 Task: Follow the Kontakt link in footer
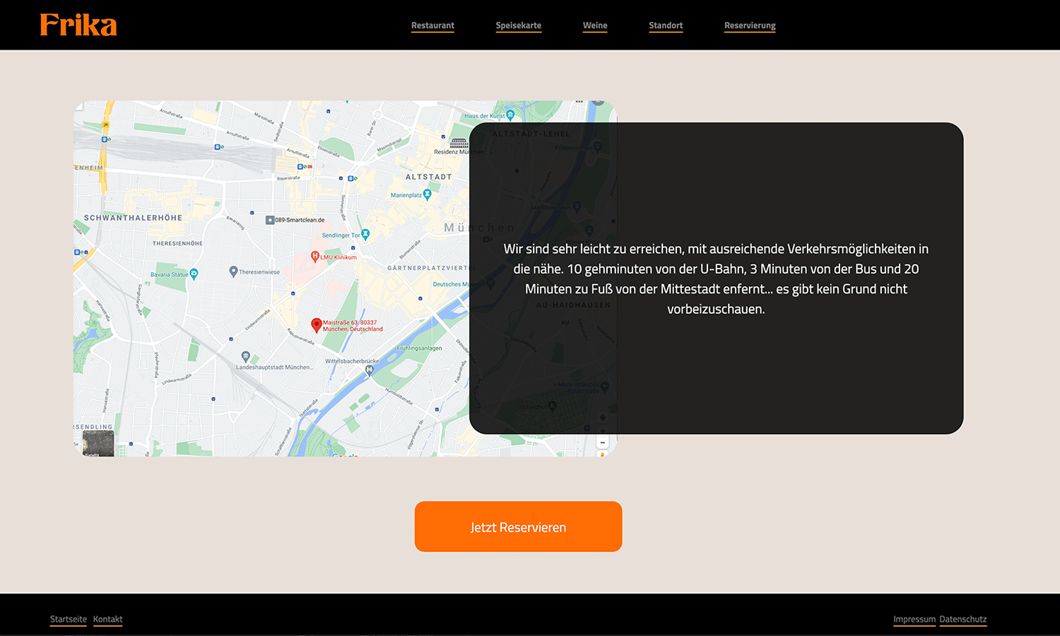[107, 619]
